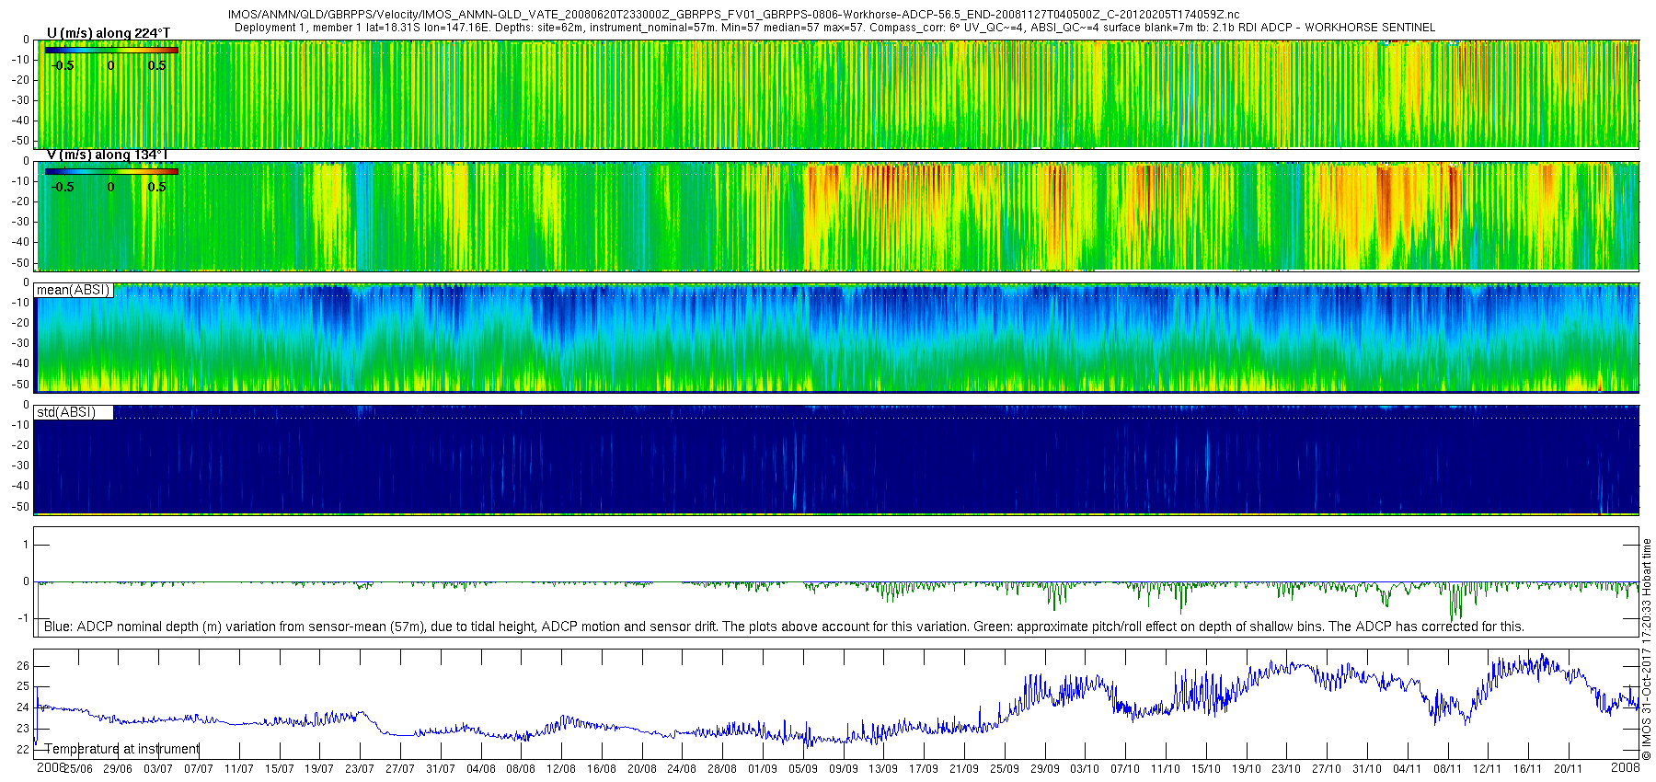This screenshot has height=782, width=1656.
Task: Click the 20/11 date tick label
Action: coord(1569,769)
